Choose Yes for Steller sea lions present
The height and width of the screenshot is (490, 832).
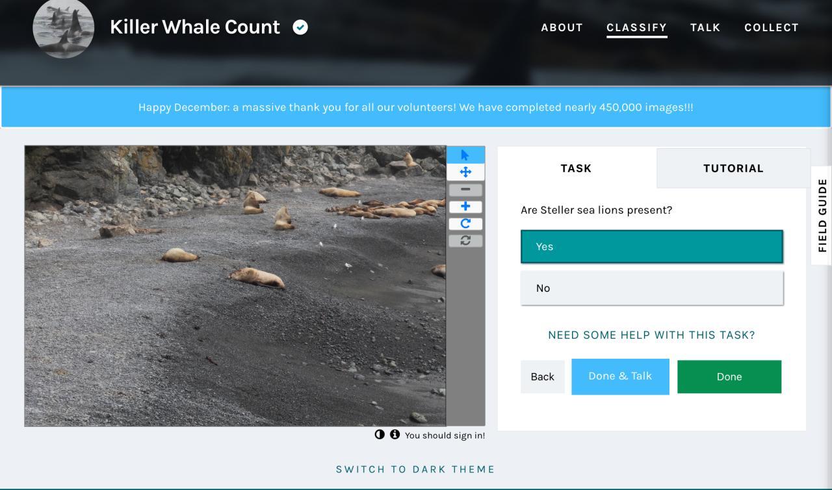tap(652, 246)
